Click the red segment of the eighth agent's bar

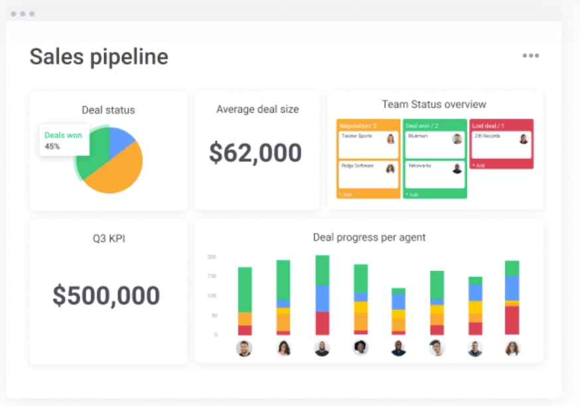click(512, 321)
